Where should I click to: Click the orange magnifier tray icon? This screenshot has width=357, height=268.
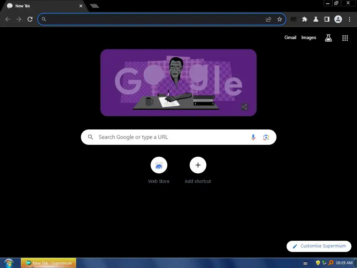(x=331, y=263)
